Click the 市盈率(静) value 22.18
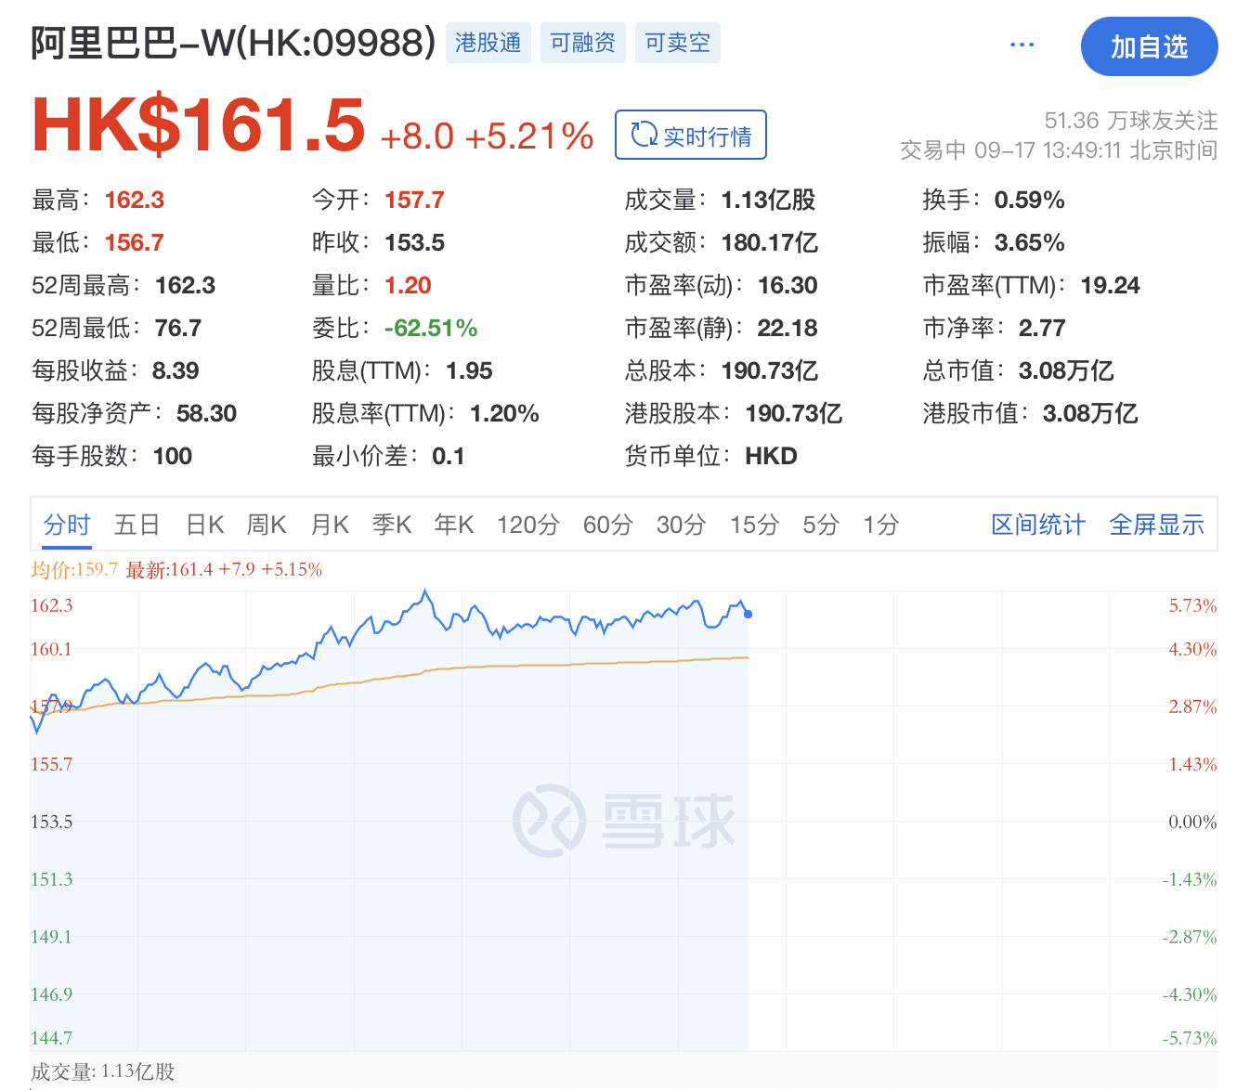 click(x=788, y=328)
